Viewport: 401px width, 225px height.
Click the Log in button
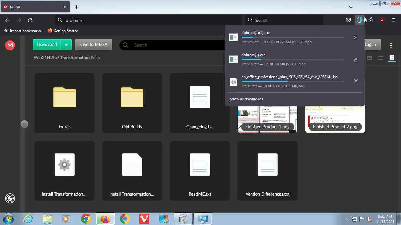[x=370, y=45]
